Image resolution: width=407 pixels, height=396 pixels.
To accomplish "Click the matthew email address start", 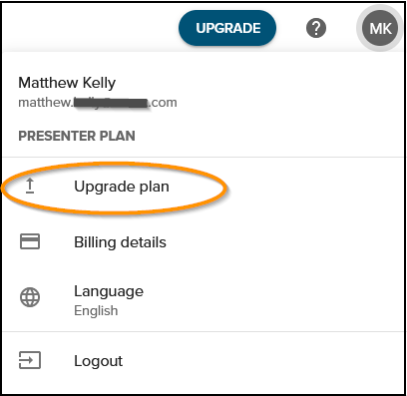I will (44, 103).
